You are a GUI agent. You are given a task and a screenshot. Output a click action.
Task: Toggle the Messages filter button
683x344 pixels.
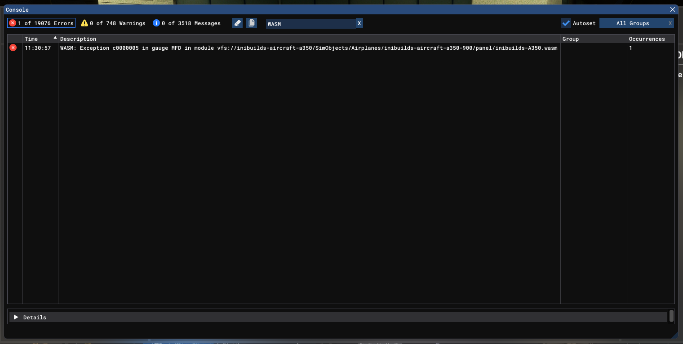(x=186, y=23)
